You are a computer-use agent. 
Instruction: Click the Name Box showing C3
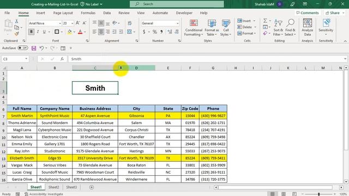point(15,59)
